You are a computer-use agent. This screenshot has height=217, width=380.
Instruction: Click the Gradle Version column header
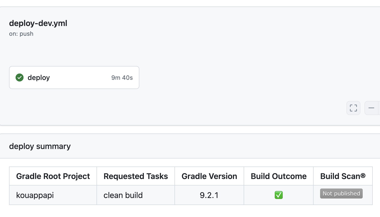coord(209,176)
